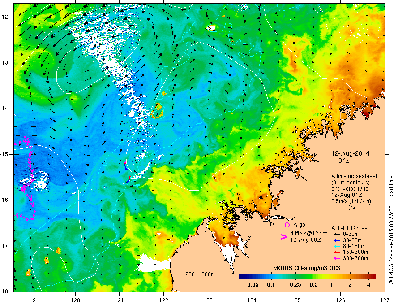This screenshot has height=305, width=394.
Task: Click latitude axis label -18
Action: [x=4, y=292]
